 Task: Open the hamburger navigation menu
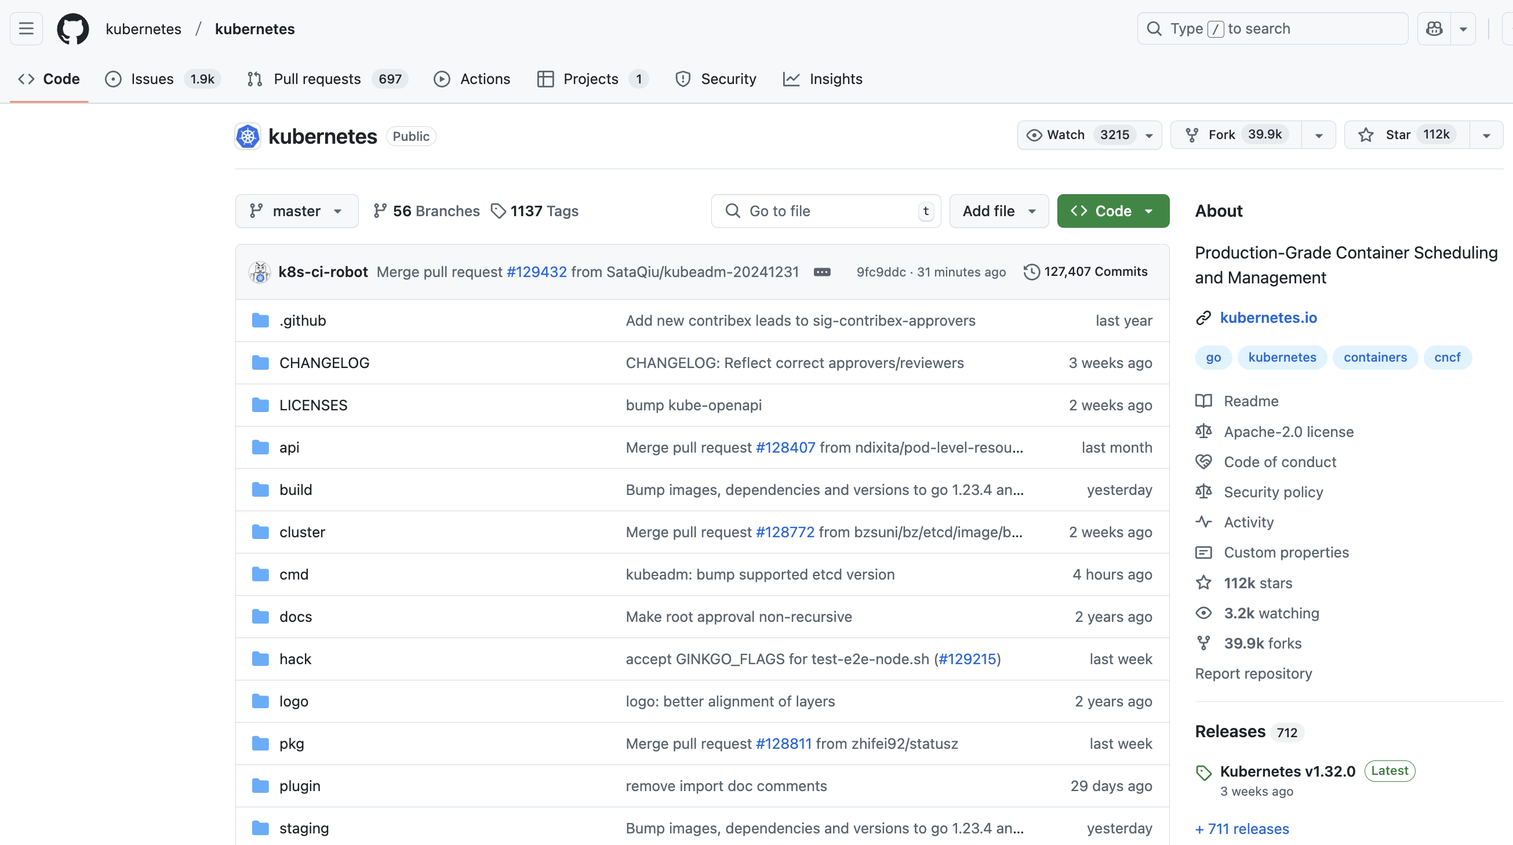pyautogui.click(x=26, y=28)
